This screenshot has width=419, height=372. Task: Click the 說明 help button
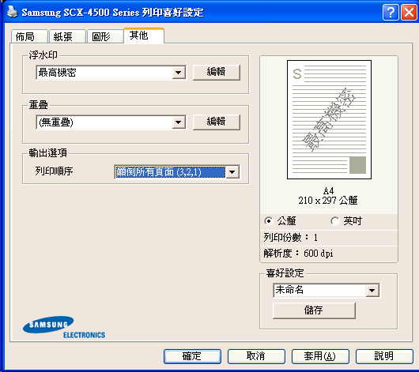384,356
